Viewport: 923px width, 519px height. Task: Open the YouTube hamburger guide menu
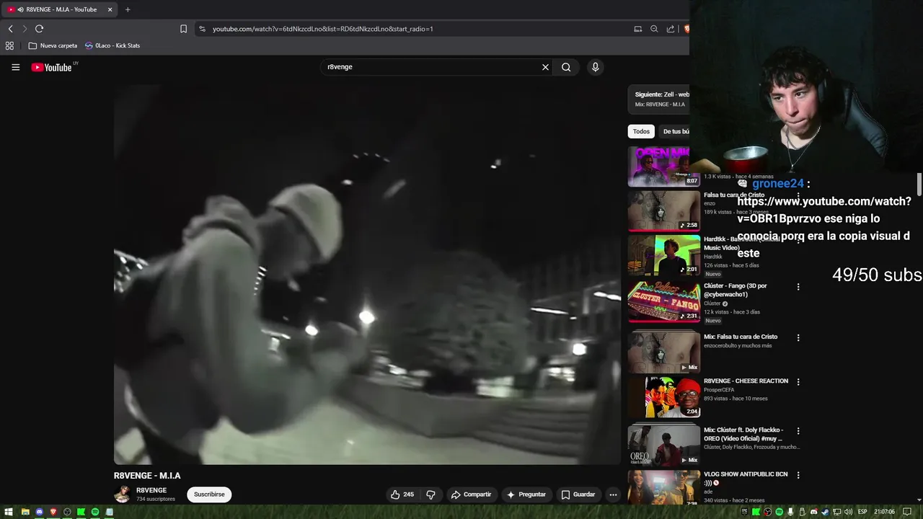coord(15,67)
